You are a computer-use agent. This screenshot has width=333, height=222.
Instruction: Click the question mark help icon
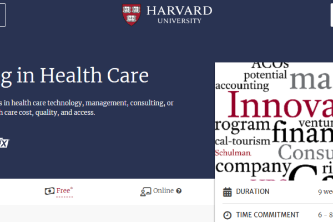pos(179,191)
